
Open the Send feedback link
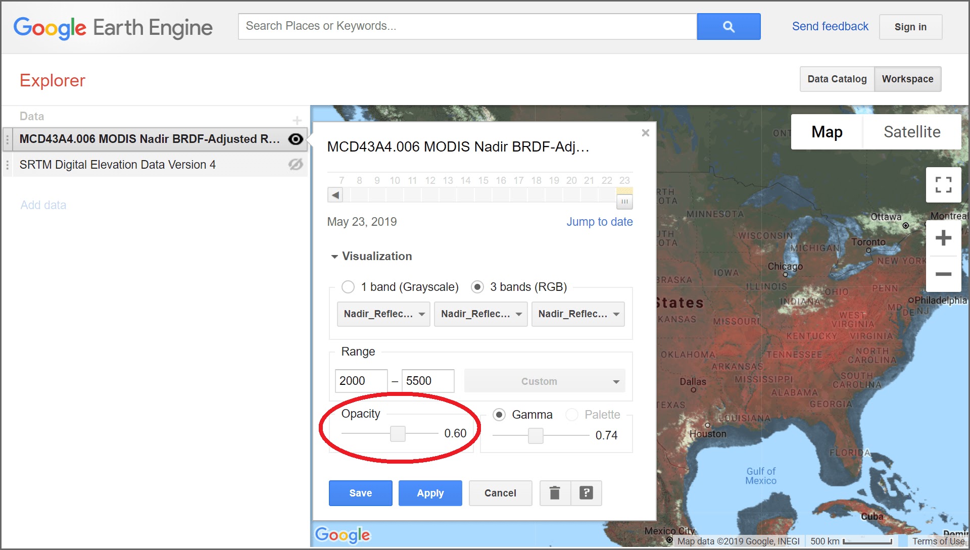(830, 26)
